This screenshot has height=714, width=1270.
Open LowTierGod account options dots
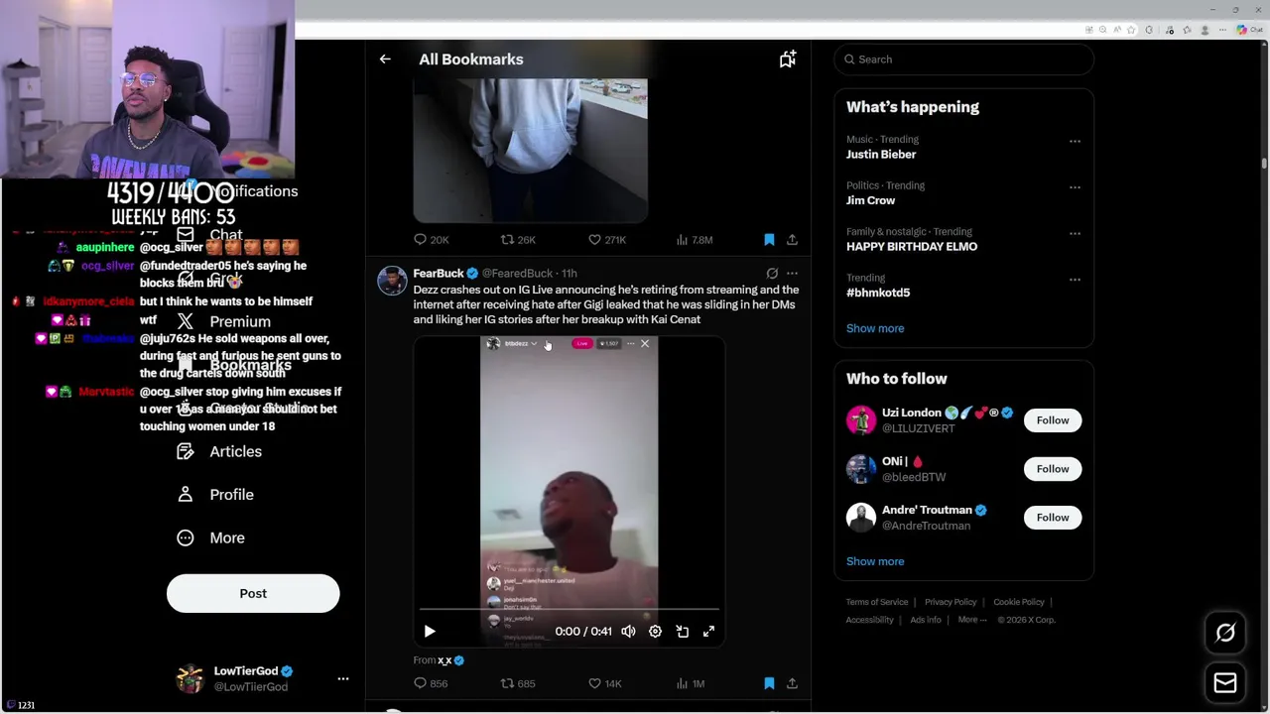click(x=343, y=679)
